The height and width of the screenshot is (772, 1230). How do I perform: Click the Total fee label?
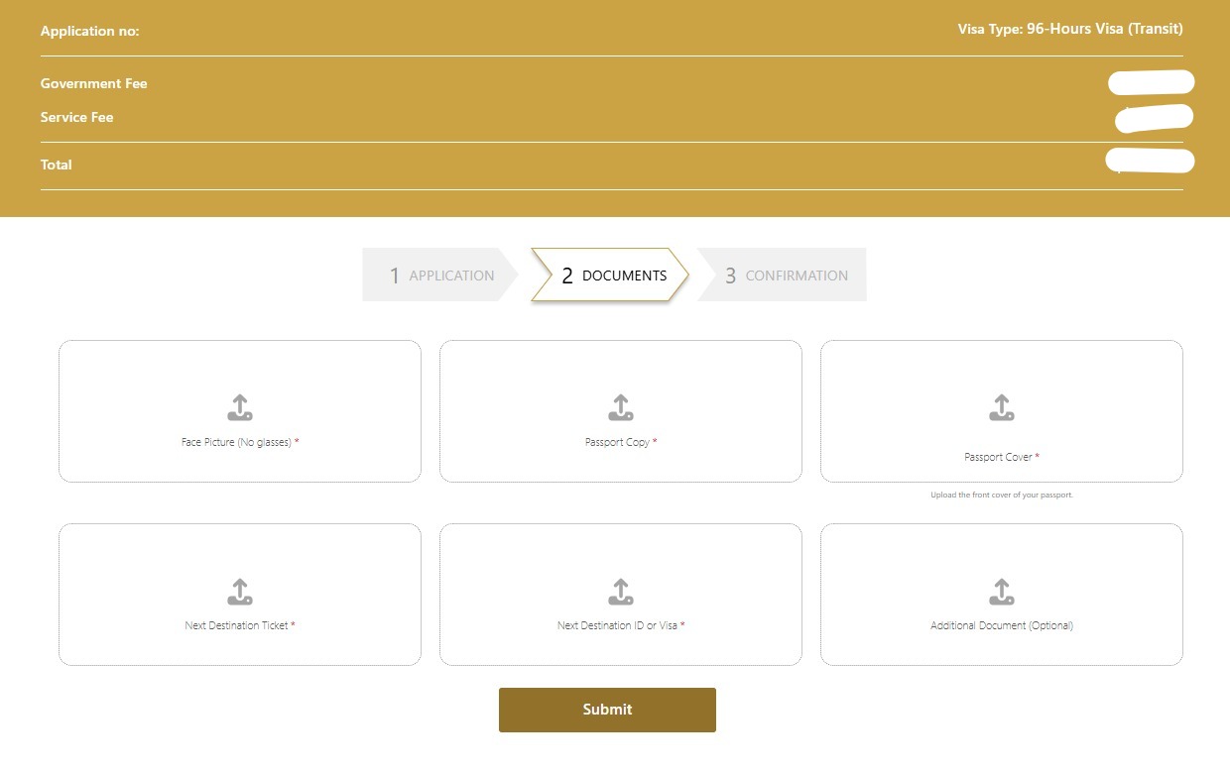point(56,165)
